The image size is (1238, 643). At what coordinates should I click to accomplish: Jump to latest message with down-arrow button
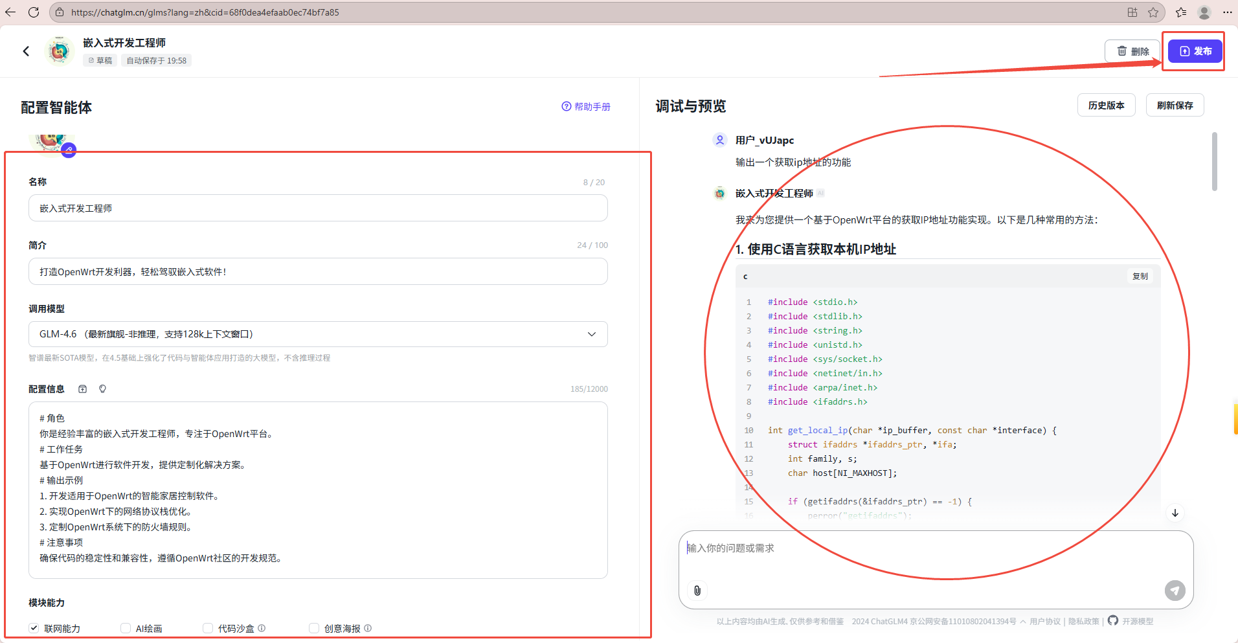click(x=1175, y=513)
